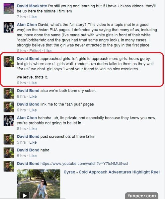Click David Bond's avatar in highlighted comment
This screenshot has width=165, height=199.
[x=9, y=61]
